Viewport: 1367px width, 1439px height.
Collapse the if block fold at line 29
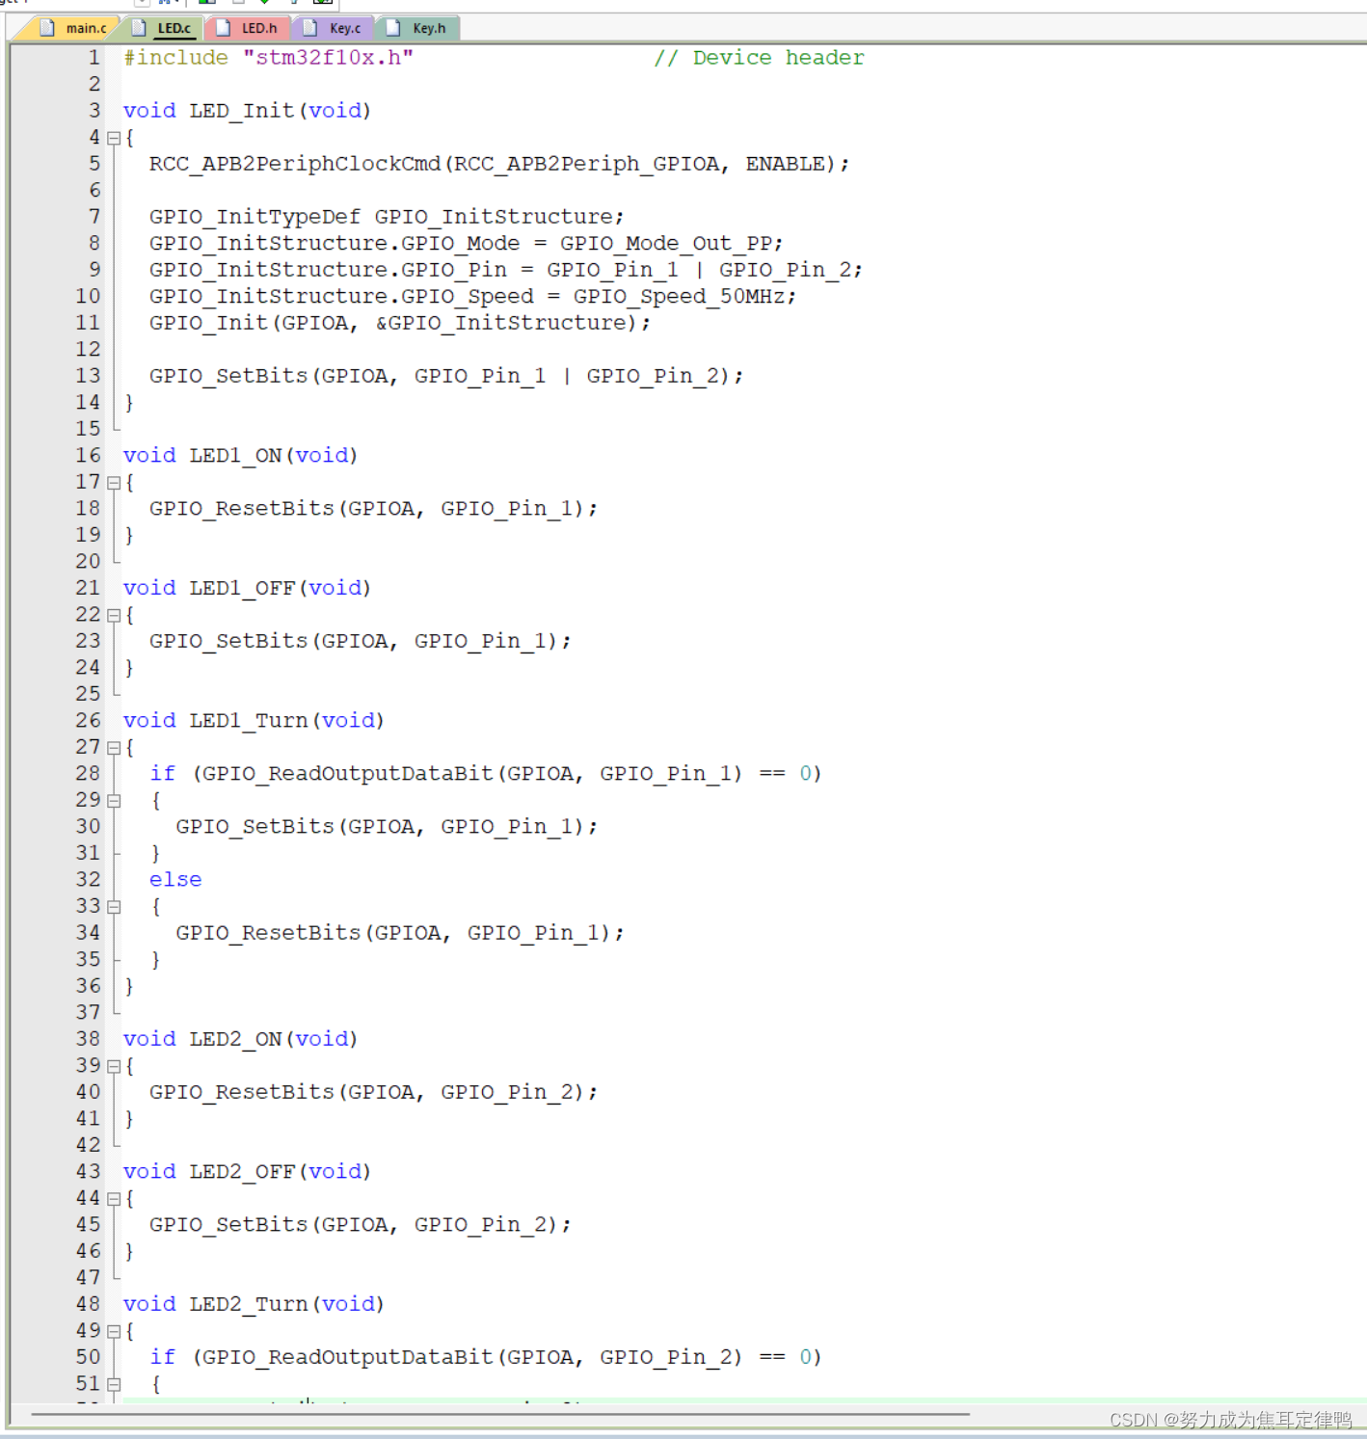pyautogui.click(x=114, y=801)
